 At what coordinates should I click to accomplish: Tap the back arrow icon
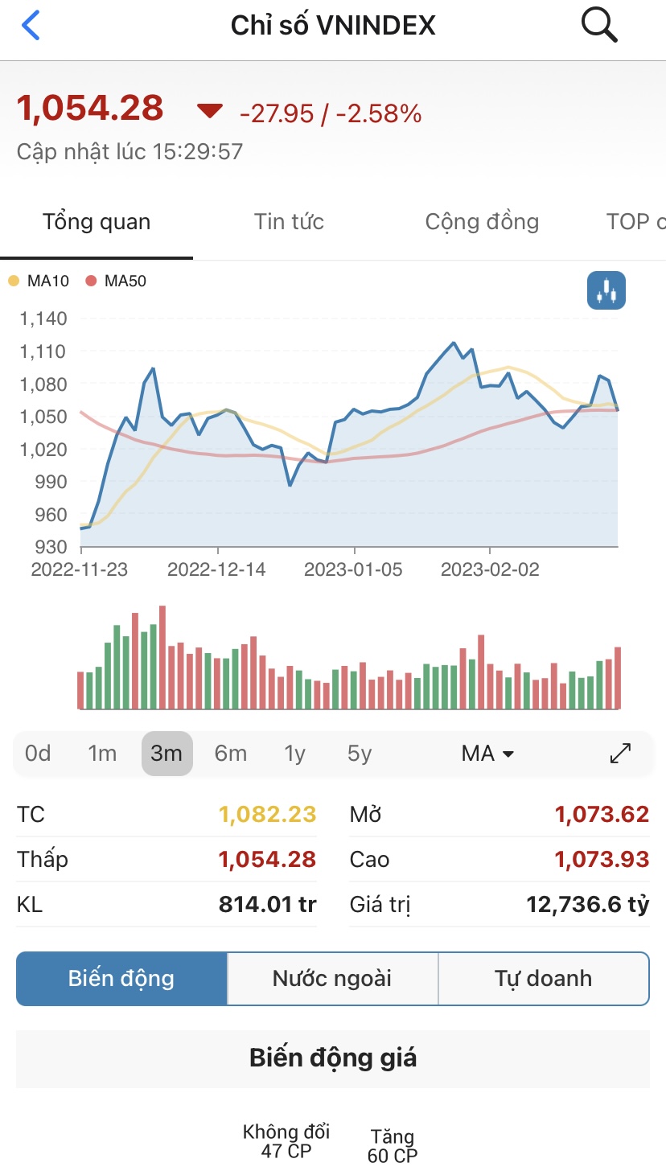(x=31, y=26)
